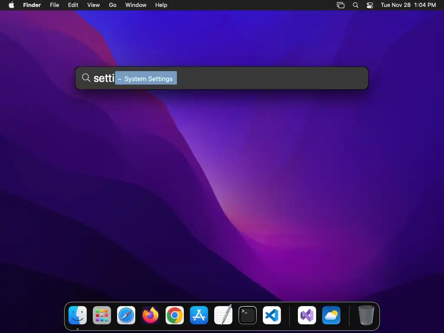
Task: Open the View menu
Action: point(94,5)
